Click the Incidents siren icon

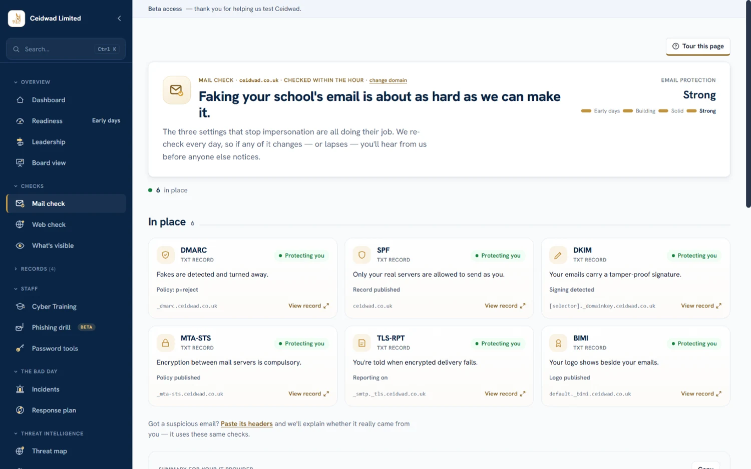point(20,389)
